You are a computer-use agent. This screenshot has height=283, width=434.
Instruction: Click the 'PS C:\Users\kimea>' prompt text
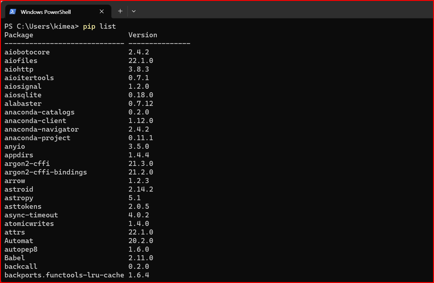41,27
